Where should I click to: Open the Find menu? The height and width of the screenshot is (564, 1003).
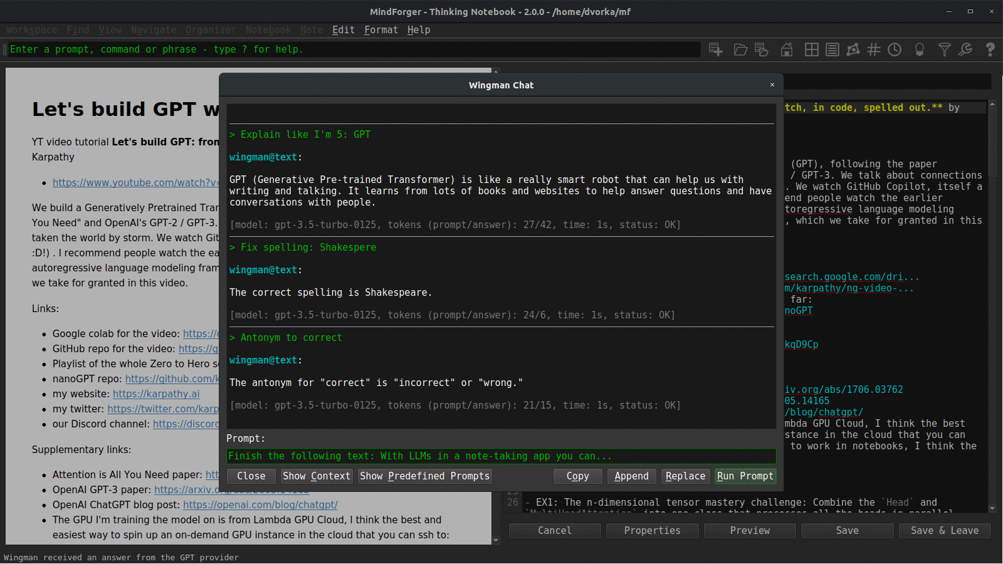pyautogui.click(x=78, y=30)
